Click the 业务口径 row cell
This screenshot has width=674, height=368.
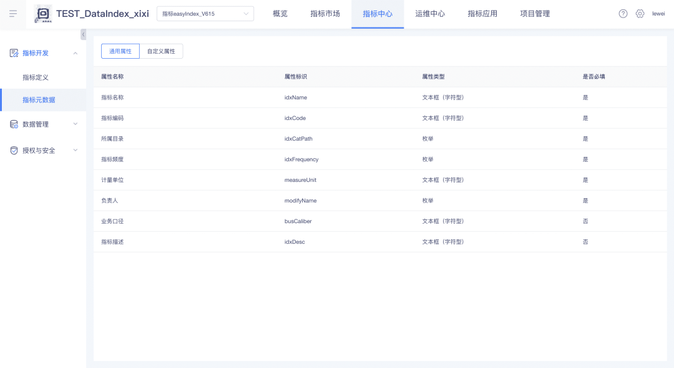pos(112,221)
